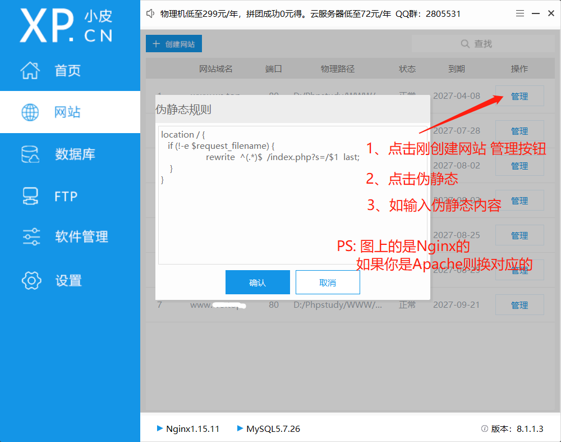Click the 到期 column header
561x442 pixels.
point(457,69)
